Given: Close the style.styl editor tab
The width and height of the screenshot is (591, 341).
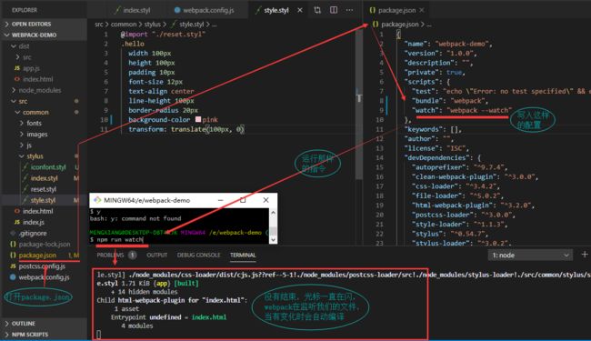Looking at the screenshot, I should tap(300, 10).
